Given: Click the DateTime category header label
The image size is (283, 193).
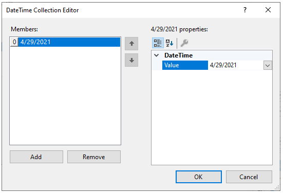Looking at the screenshot, I should click(x=178, y=55).
